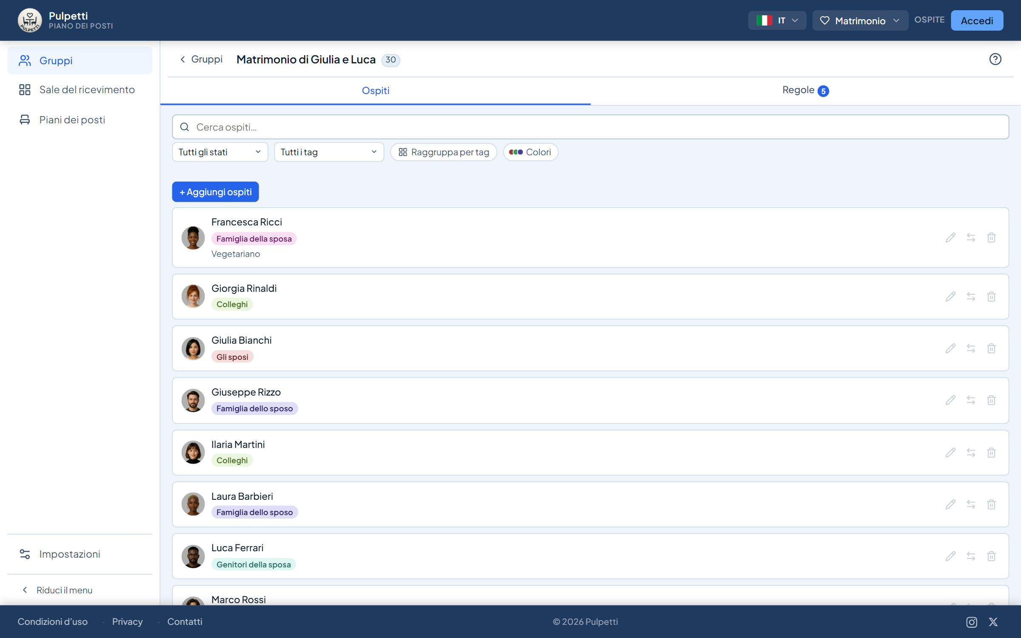The image size is (1021, 638).
Task: Toggle Raggruppa per tag grouping
Action: coord(444,152)
